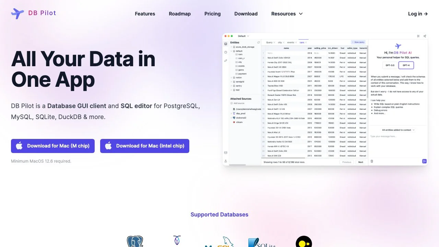439x247 pixels.
Task: Select the GPT-4 model option
Action: (406, 65)
